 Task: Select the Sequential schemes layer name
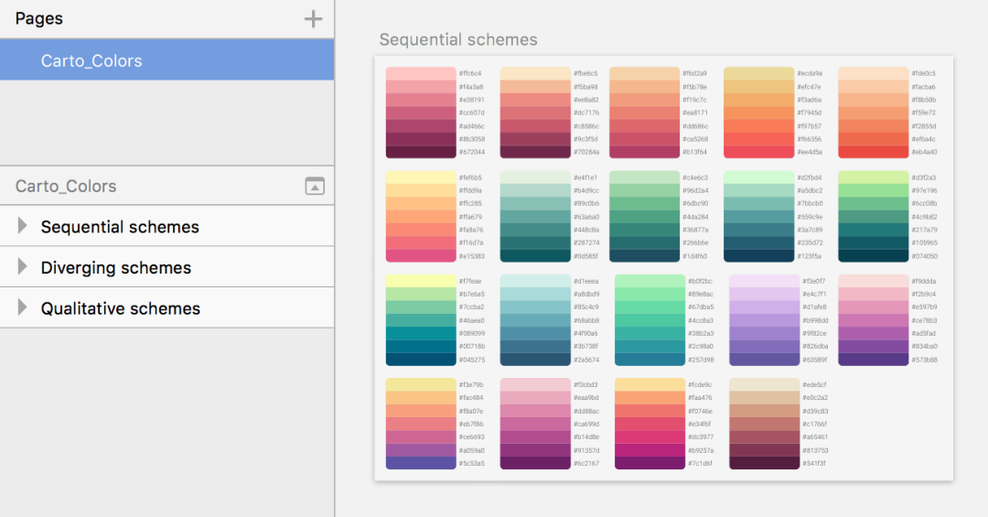point(120,227)
